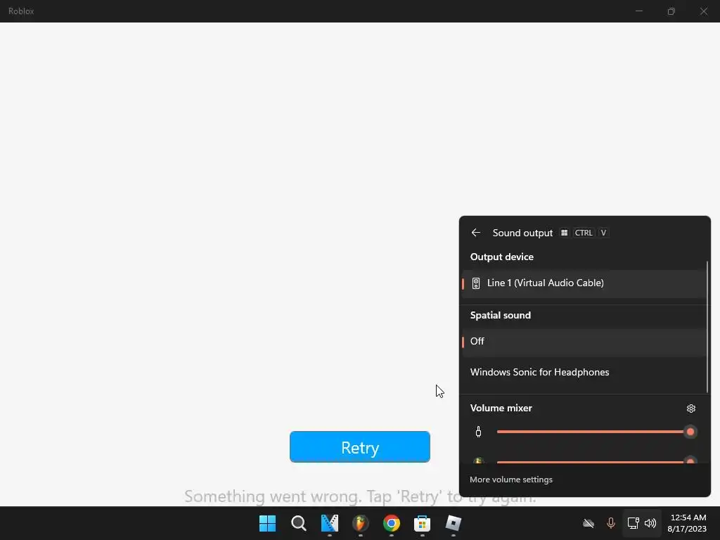Select Line 1 (Virtual Audio Cable) output device

coord(584,283)
